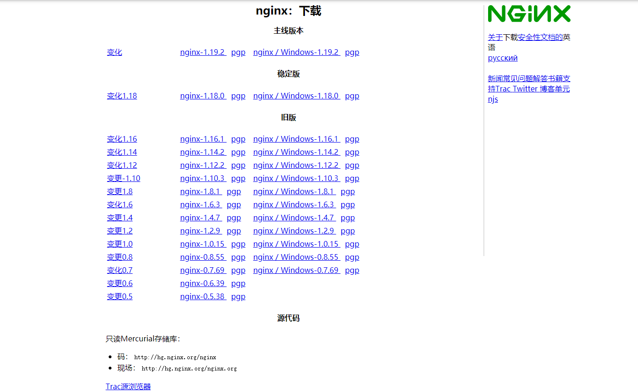Open the mainline 变化 changes link
The image size is (638, 392).
(x=114, y=52)
